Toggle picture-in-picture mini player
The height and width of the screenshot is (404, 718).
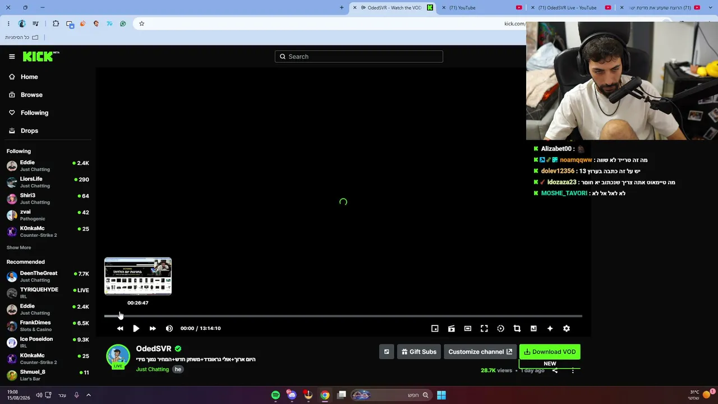pos(435,328)
